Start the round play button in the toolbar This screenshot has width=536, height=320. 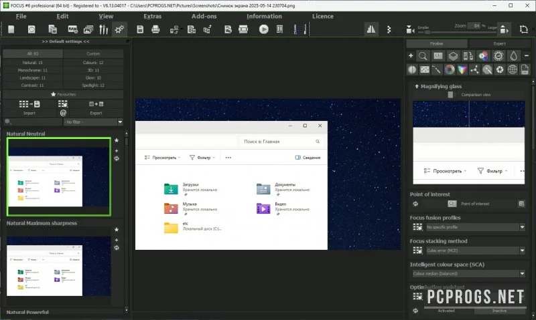[263, 29]
